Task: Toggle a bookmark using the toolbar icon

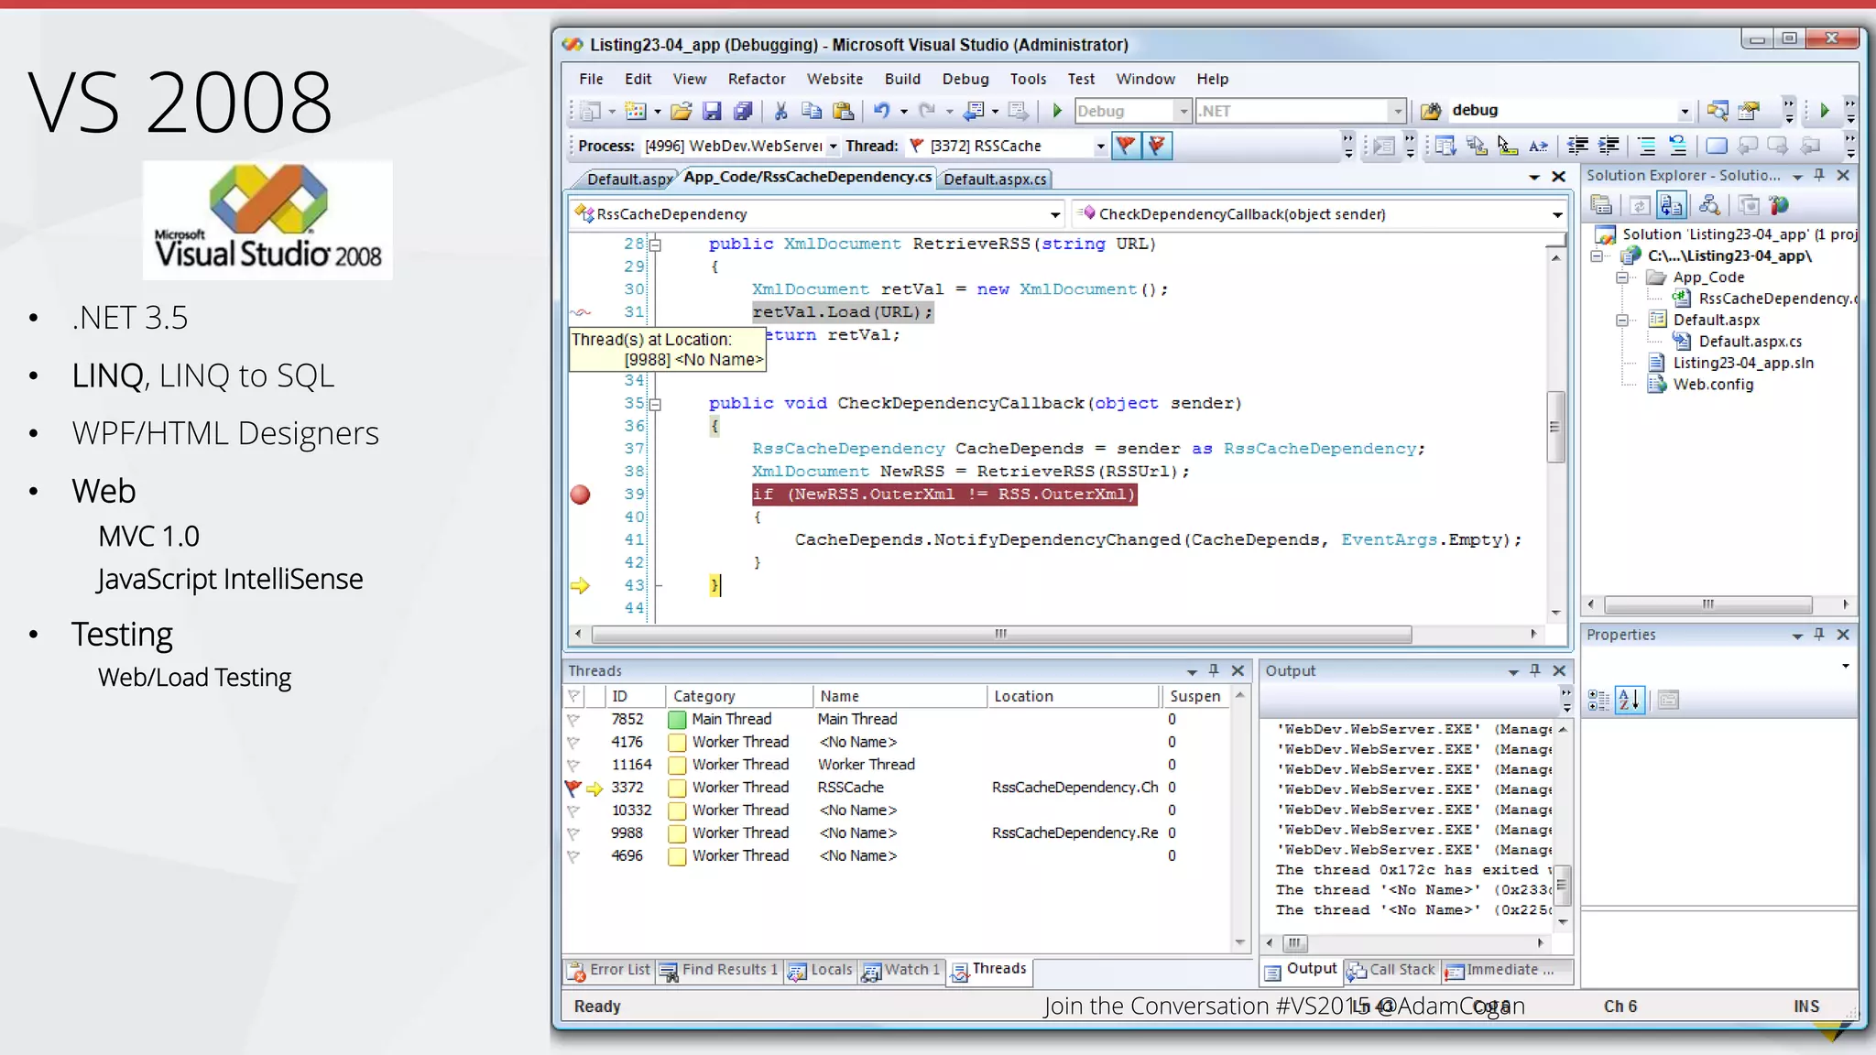Action: tap(1717, 146)
